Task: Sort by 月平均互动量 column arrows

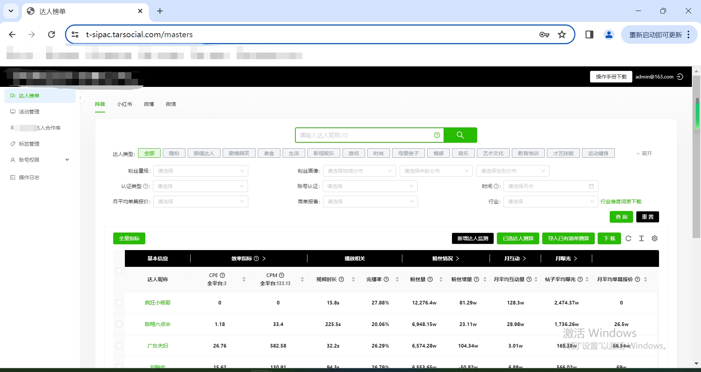Action: point(536,279)
